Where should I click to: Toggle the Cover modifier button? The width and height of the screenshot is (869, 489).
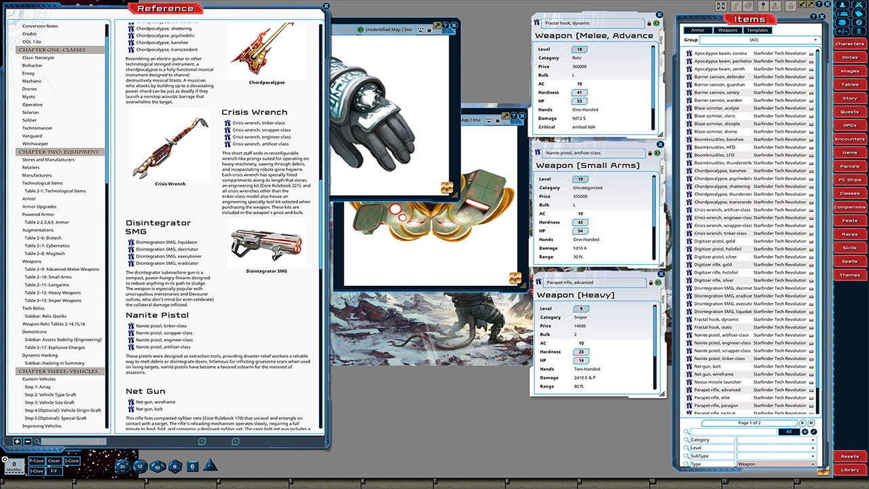pos(53,461)
